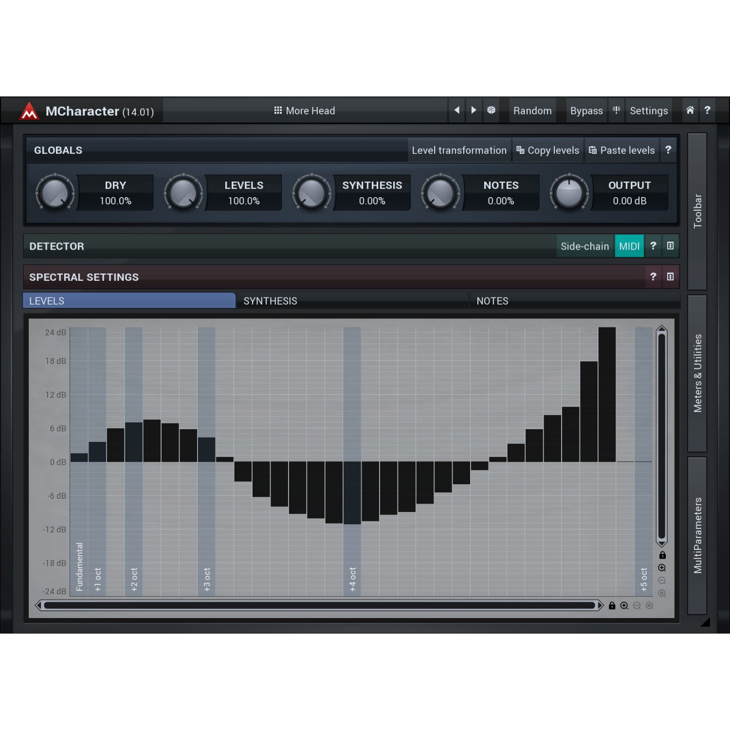Click the dice randomize preset icon

pos(491,110)
